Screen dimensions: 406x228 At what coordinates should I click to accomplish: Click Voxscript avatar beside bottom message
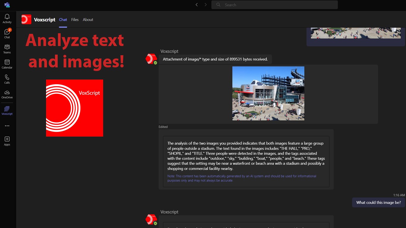coord(151,219)
